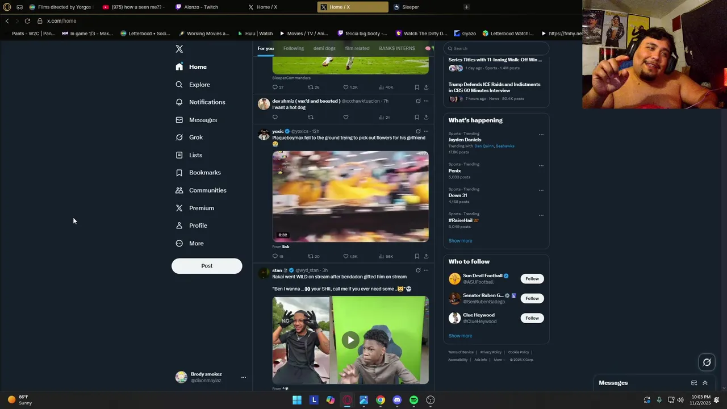This screenshot has width=727, height=409.
Task: Open options for #RaiseHail trend
Action: pyautogui.click(x=541, y=215)
